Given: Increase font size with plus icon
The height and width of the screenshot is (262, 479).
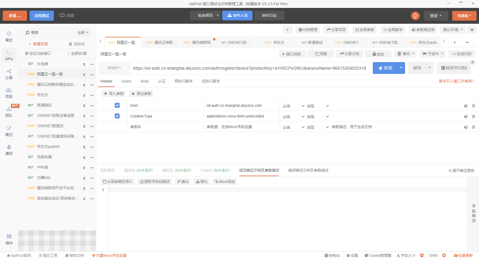Looking at the screenshot, I should [444, 256].
